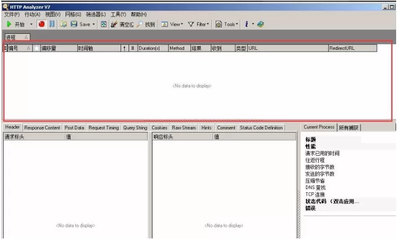
Task: Click the 响应标头 column header
Action: (183, 137)
